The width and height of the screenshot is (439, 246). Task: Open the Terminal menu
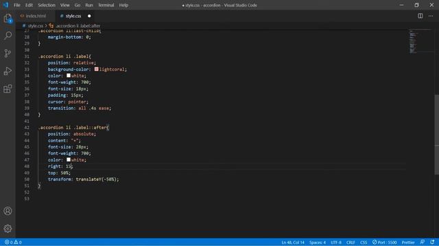pos(106,5)
